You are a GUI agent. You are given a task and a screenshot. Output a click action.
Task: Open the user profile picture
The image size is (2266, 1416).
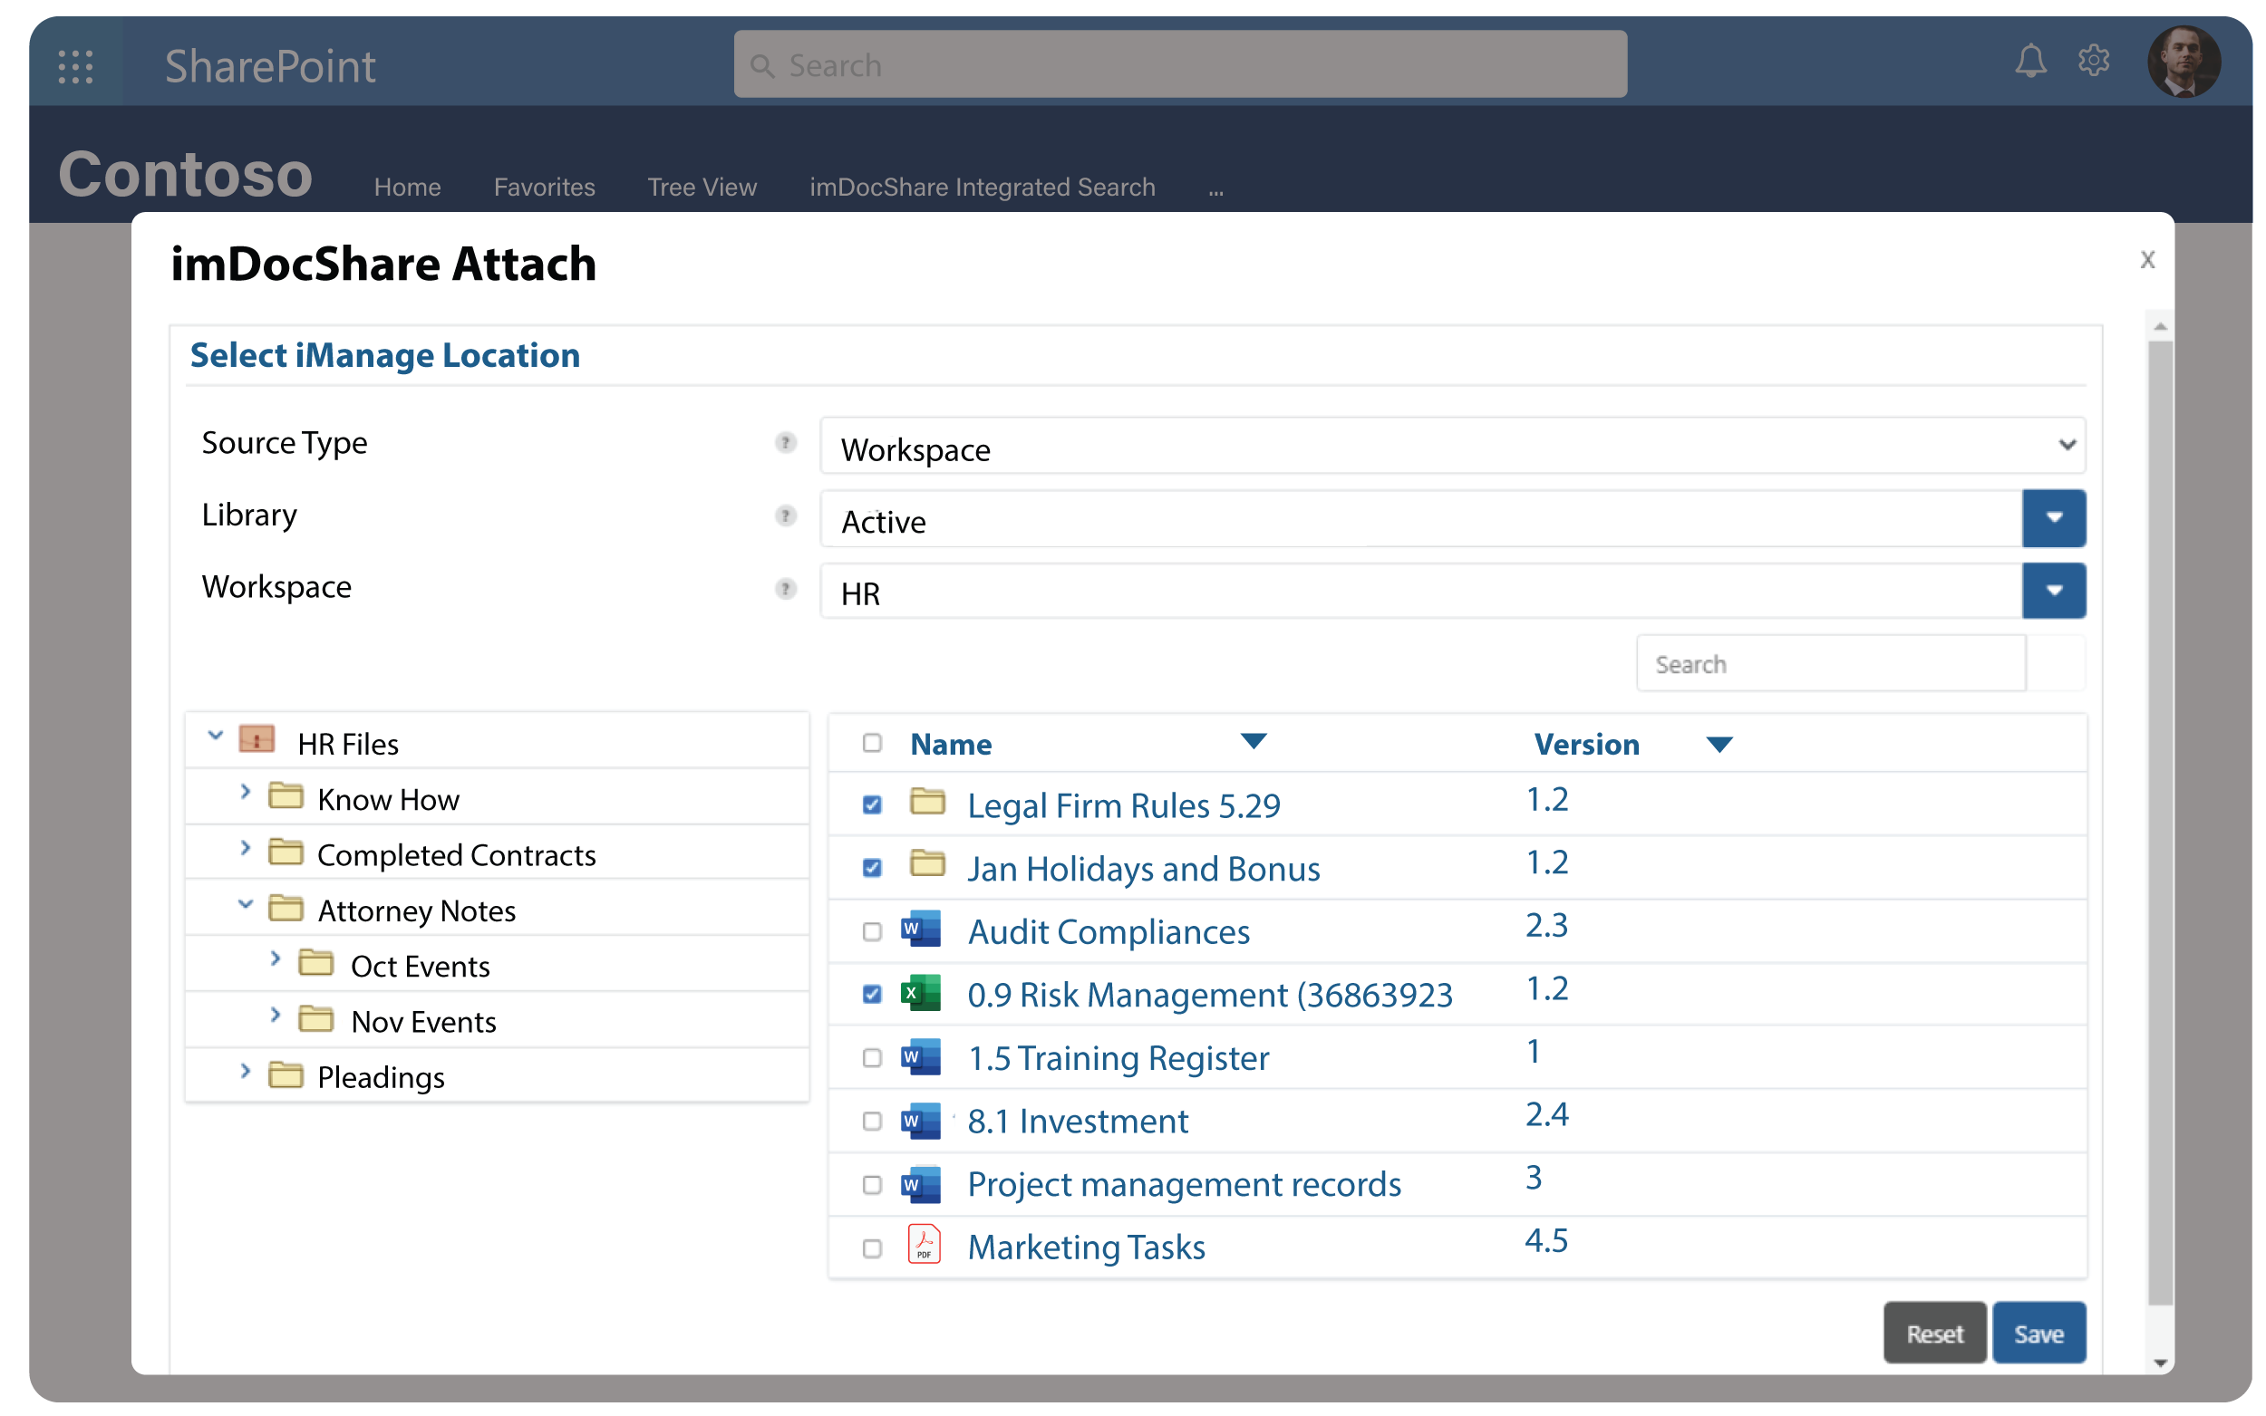pyautogui.click(x=2184, y=63)
